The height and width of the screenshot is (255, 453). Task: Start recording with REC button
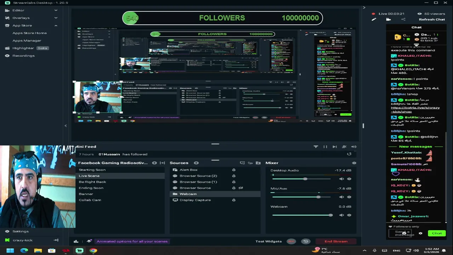coord(291,242)
